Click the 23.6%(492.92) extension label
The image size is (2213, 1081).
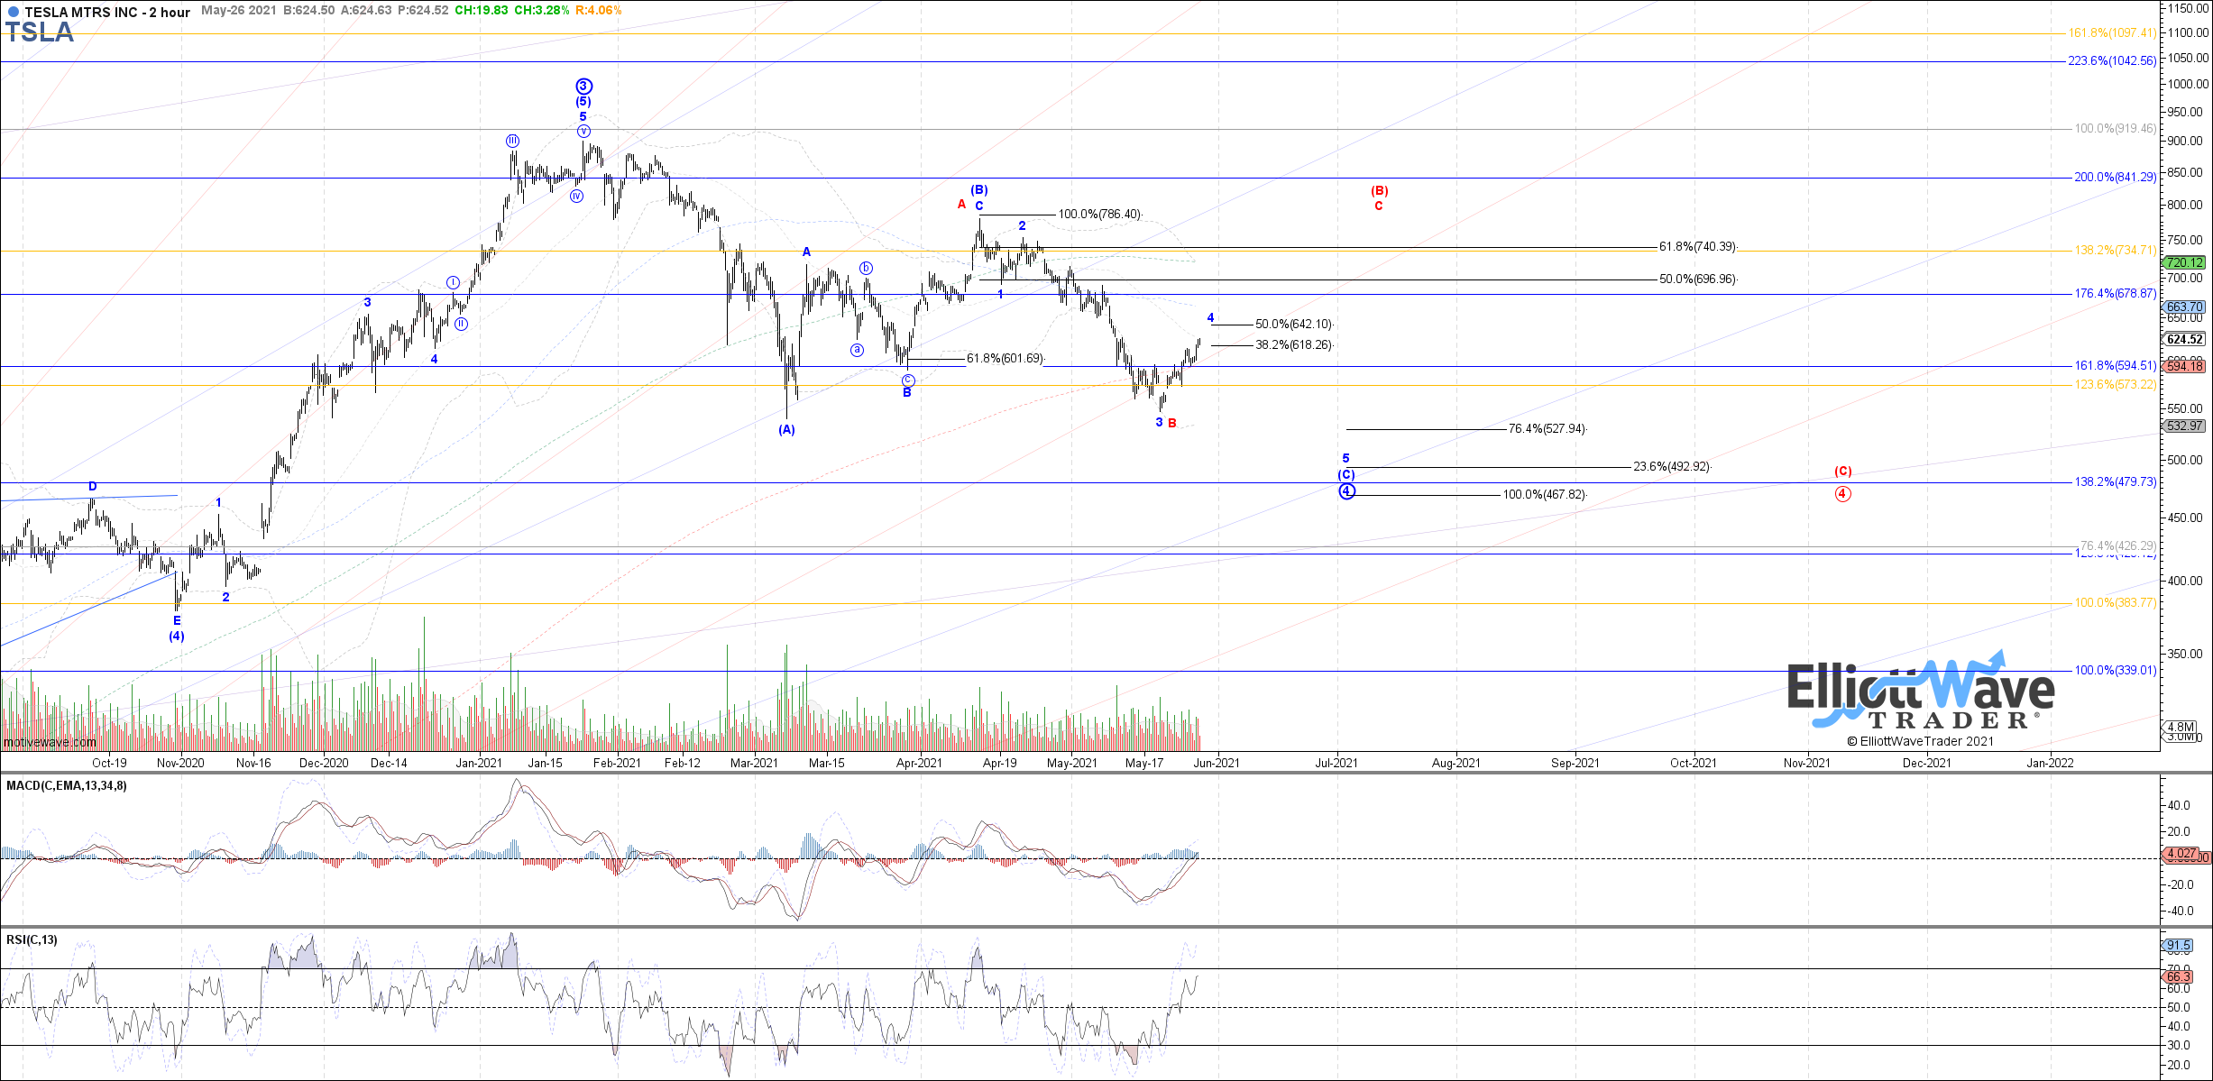[1672, 467]
